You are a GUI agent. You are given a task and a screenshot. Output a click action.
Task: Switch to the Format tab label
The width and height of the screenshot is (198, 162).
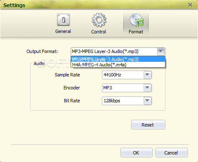coord(136,32)
